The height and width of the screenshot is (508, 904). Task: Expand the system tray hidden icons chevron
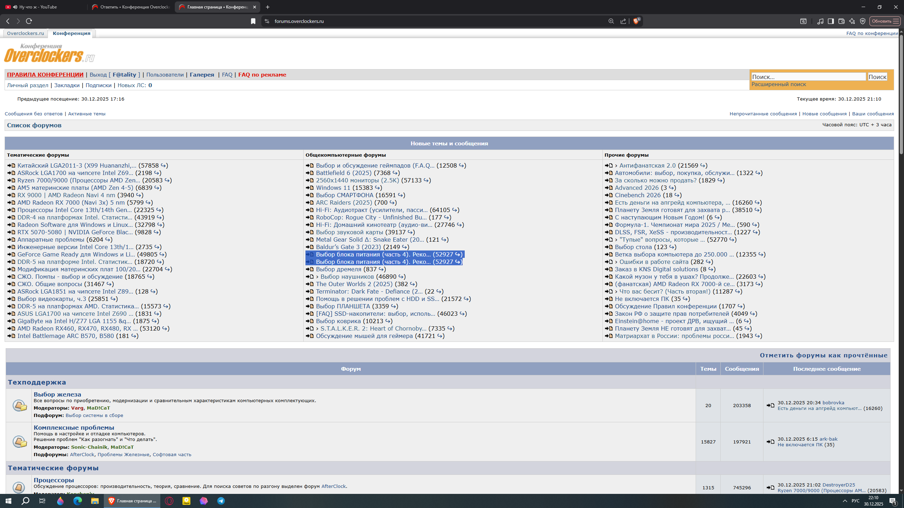(x=845, y=501)
